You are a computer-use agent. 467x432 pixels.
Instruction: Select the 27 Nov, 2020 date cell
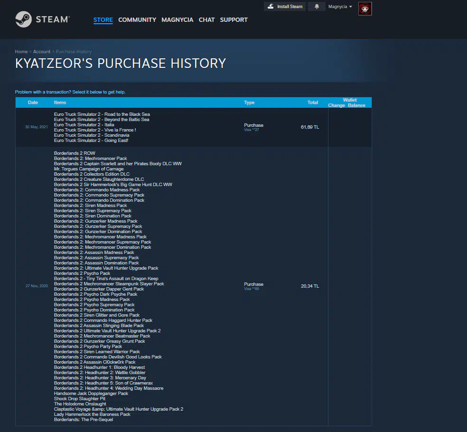pos(37,286)
